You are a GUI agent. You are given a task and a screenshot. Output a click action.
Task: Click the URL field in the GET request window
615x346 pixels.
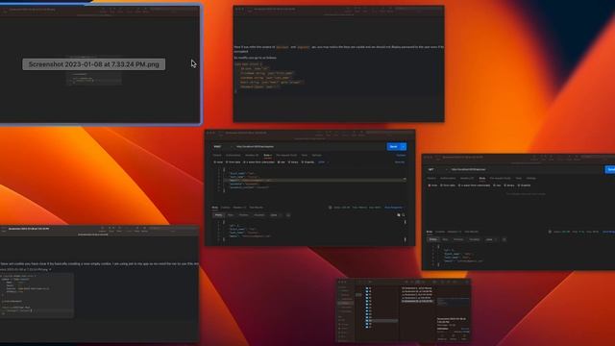pyautogui.click(x=526, y=169)
